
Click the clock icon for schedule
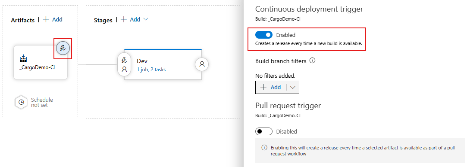[x=22, y=102]
